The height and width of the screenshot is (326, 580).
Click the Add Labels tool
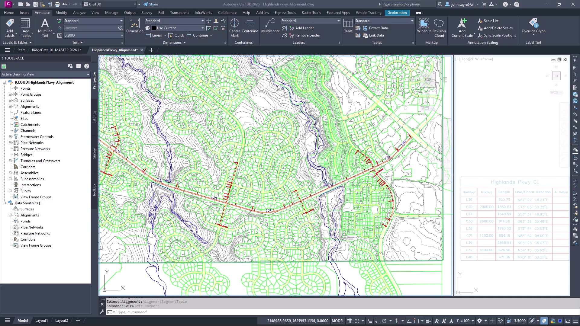[x=10, y=27]
